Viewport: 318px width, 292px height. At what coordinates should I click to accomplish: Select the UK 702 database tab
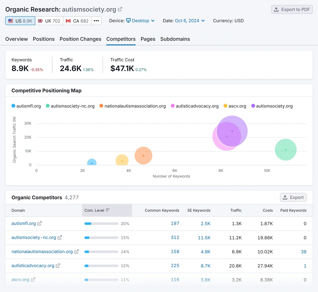pyautogui.click(x=49, y=21)
